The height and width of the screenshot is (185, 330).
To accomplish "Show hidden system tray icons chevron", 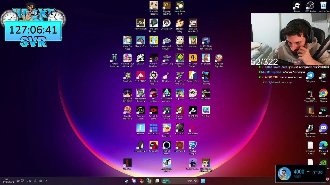I will [46, 181].
